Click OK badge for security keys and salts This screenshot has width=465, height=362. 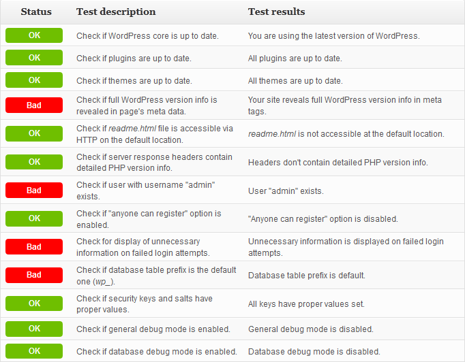tap(34, 303)
